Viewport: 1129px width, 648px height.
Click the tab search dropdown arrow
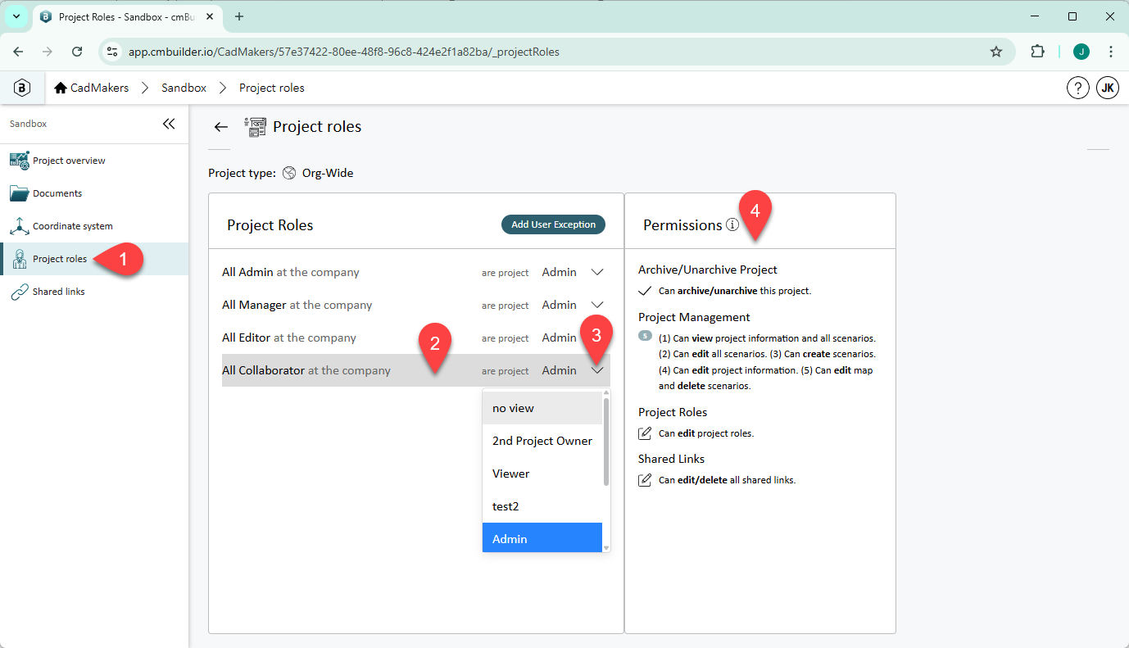16,16
